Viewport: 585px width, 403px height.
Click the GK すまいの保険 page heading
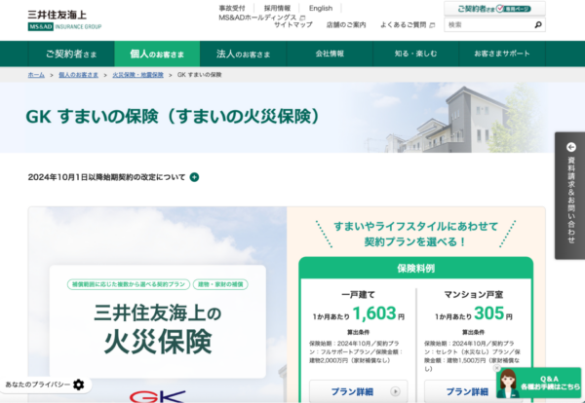pyautogui.click(x=174, y=117)
